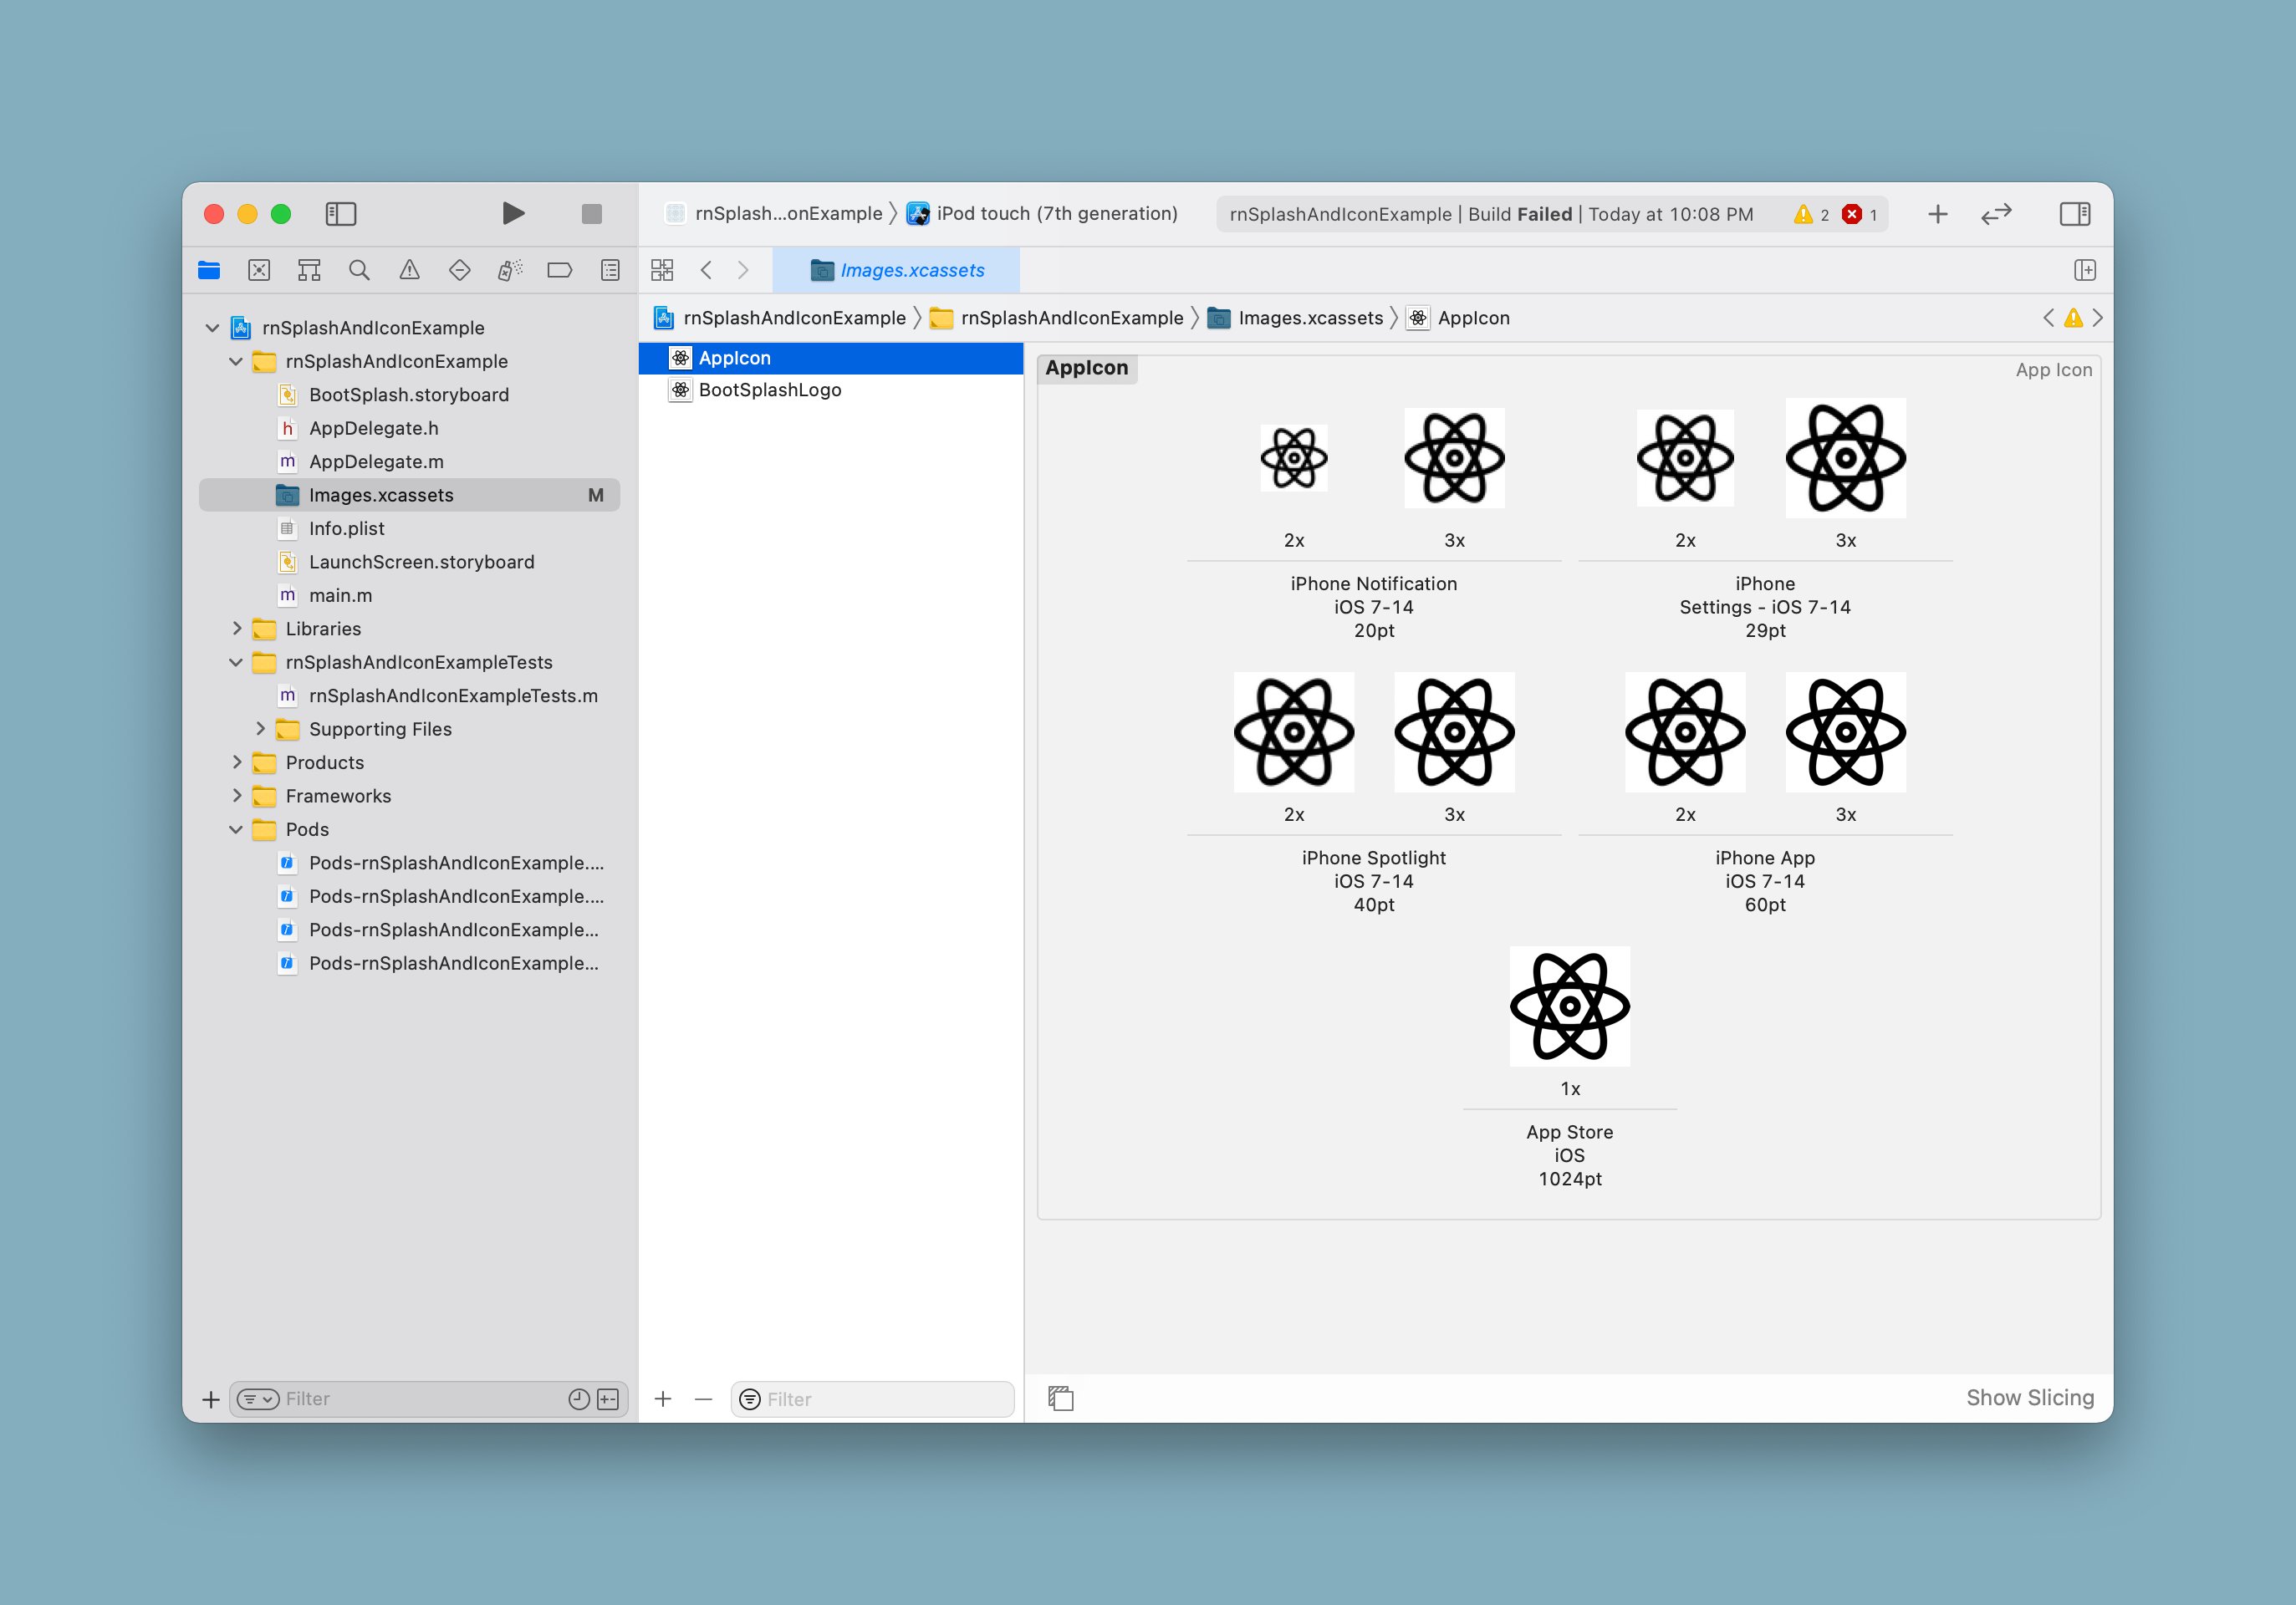Go forward in editor history
The width and height of the screenshot is (2296, 1605).
point(743,270)
